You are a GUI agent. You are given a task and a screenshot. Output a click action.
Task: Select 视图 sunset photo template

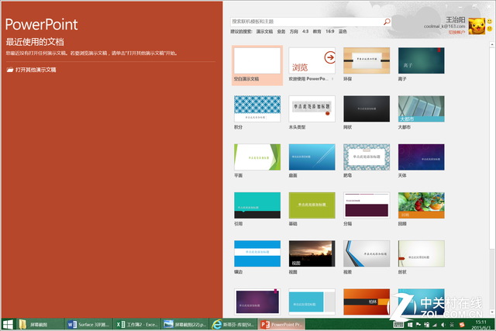tap(312, 253)
